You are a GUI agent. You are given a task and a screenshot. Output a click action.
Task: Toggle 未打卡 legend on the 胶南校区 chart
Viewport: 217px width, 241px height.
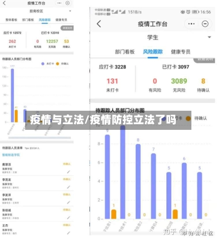48,64
